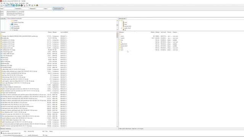Image resolution: width=244 pixels, height=137 pixels.
Task: Expand the Downloads node in local tree
Action: [10, 28]
